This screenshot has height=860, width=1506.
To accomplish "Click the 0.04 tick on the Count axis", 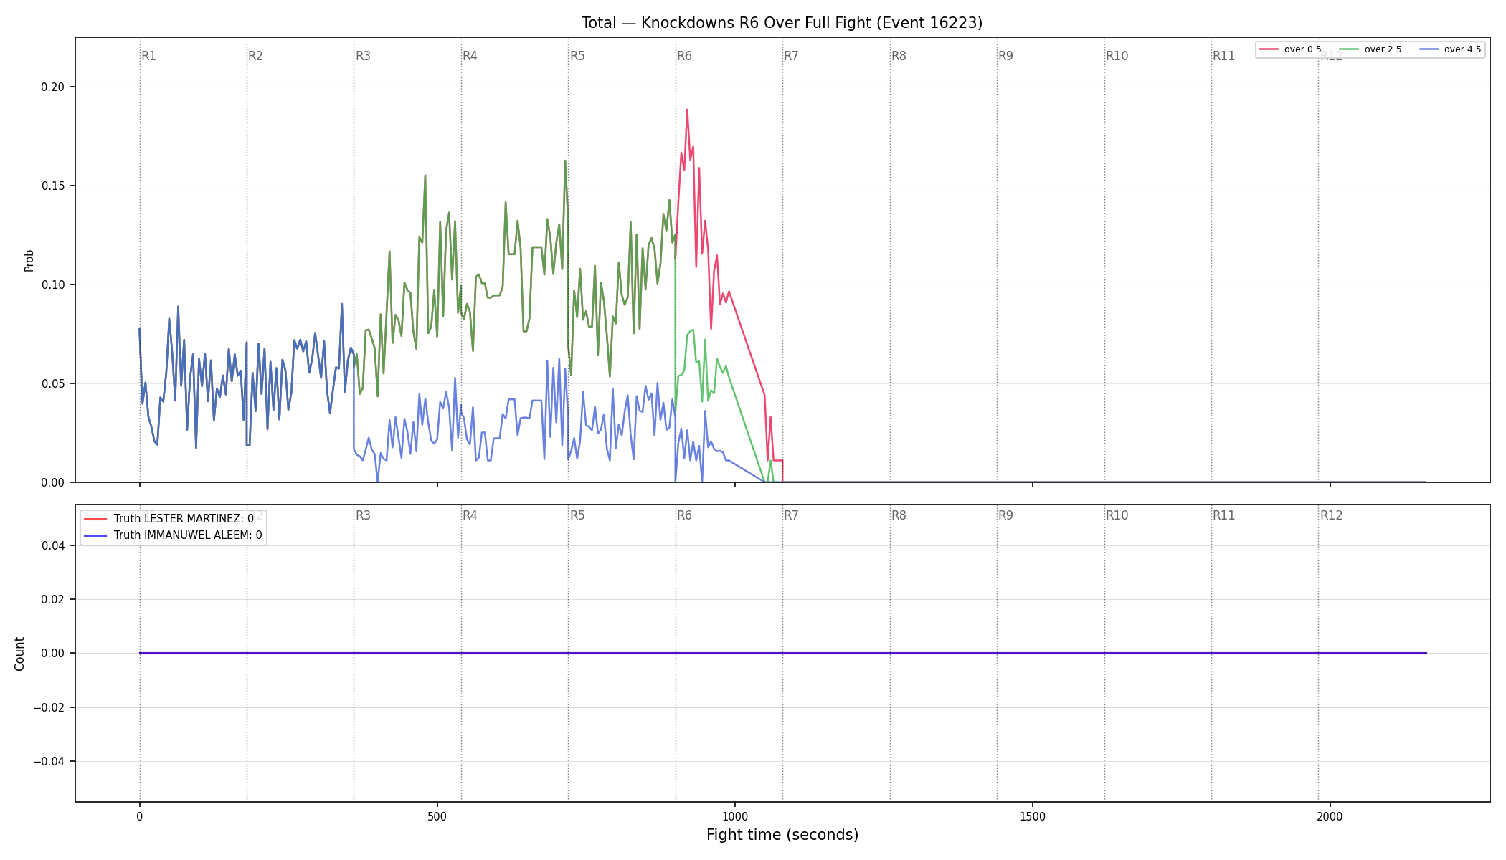I will pyautogui.click(x=53, y=546).
